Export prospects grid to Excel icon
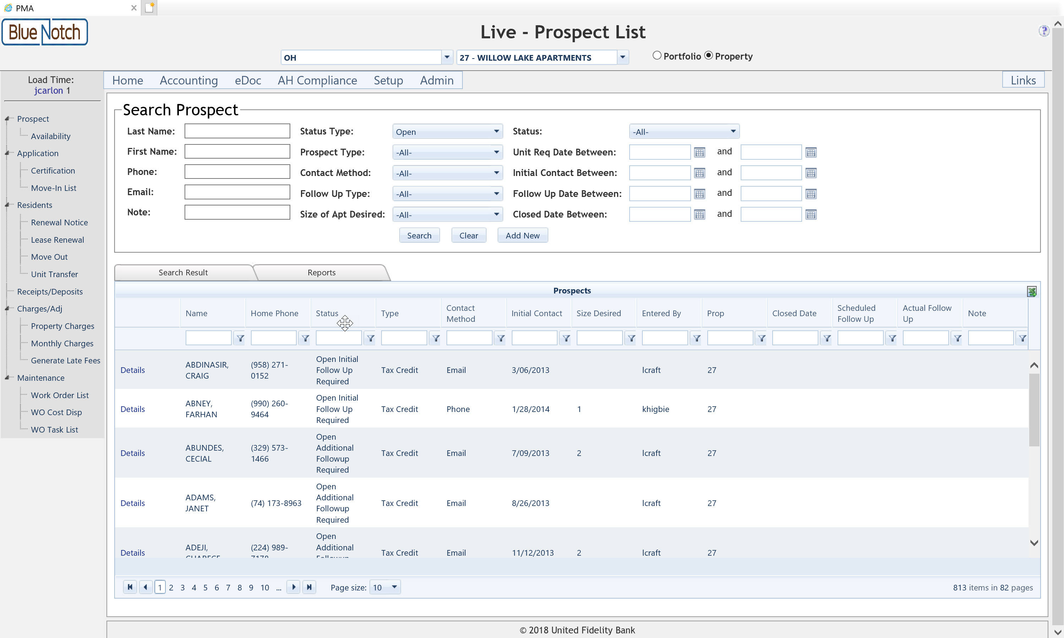This screenshot has width=1064, height=638. (1031, 291)
